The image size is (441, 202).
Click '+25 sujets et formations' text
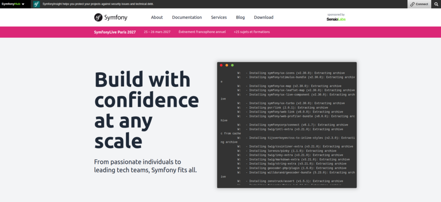(x=252, y=32)
